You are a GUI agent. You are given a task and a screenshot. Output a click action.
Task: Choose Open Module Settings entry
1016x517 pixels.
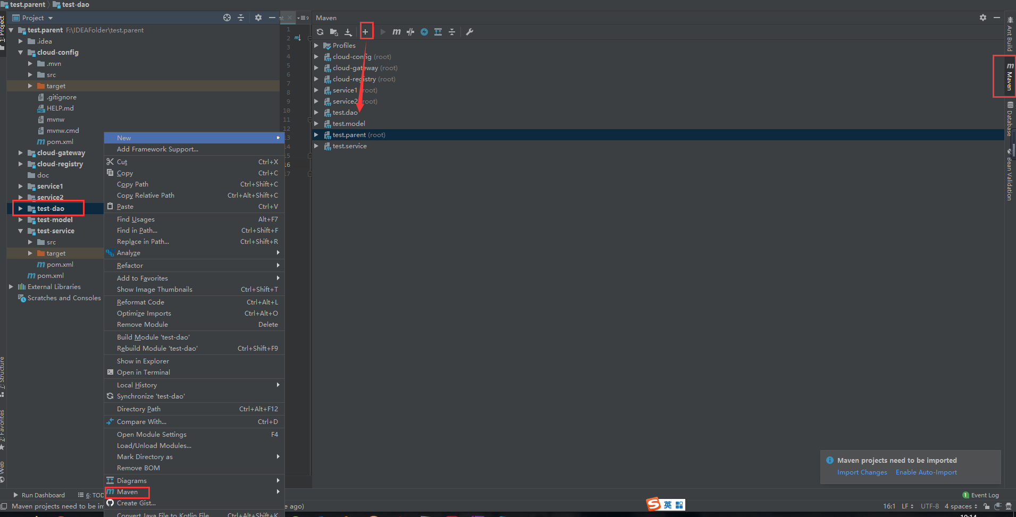(194, 435)
